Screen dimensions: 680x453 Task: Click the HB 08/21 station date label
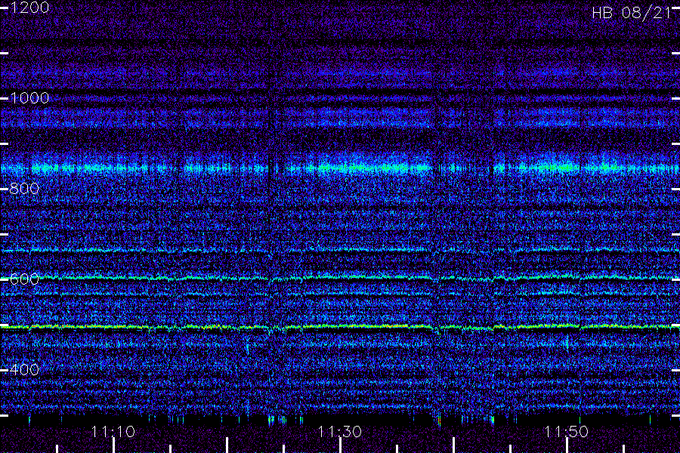click(x=632, y=13)
